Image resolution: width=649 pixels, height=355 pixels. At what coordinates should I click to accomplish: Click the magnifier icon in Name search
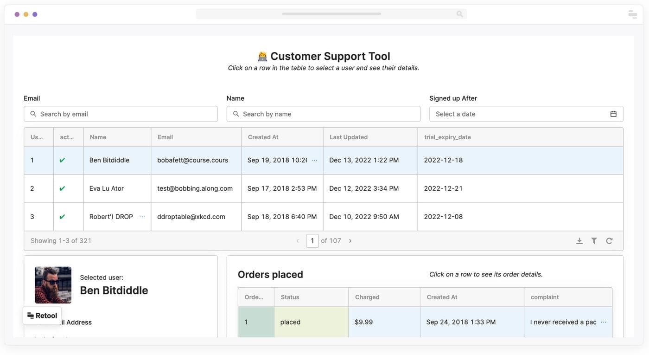(x=236, y=114)
